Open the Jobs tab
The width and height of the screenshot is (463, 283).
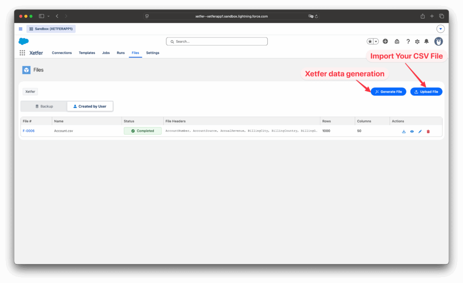(106, 53)
